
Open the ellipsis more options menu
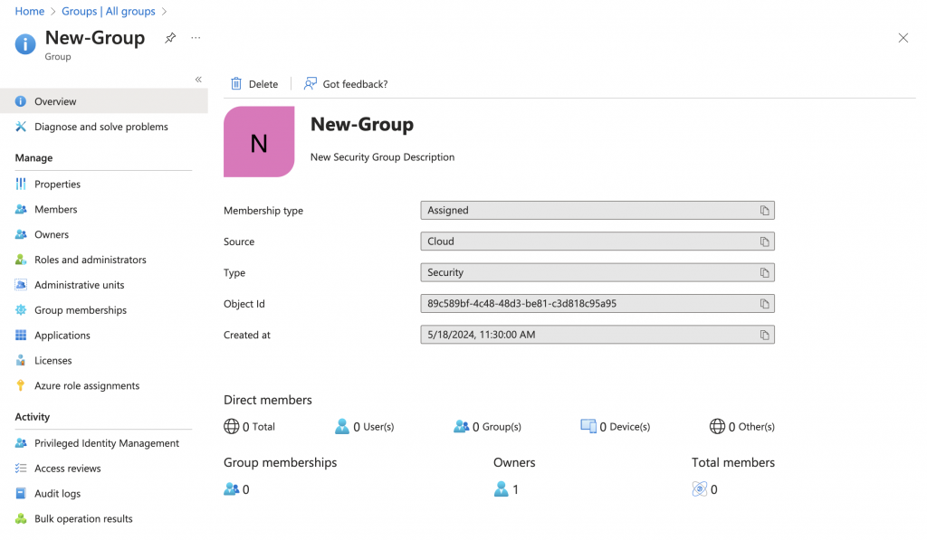pyautogui.click(x=196, y=38)
